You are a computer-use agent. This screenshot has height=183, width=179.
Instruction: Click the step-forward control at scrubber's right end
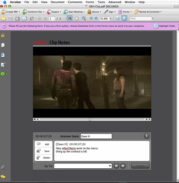pos(149,119)
